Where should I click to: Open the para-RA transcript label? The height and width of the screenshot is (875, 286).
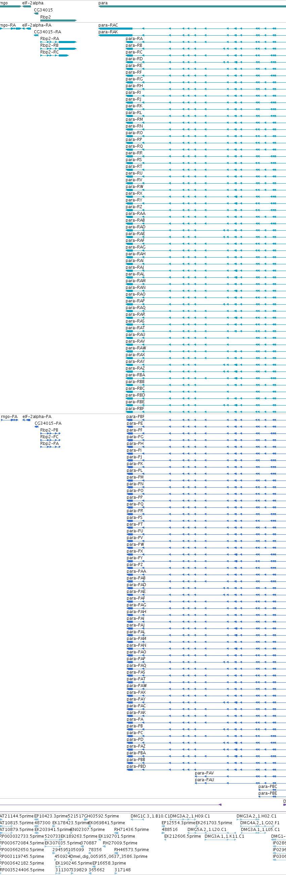click(134, 39)
